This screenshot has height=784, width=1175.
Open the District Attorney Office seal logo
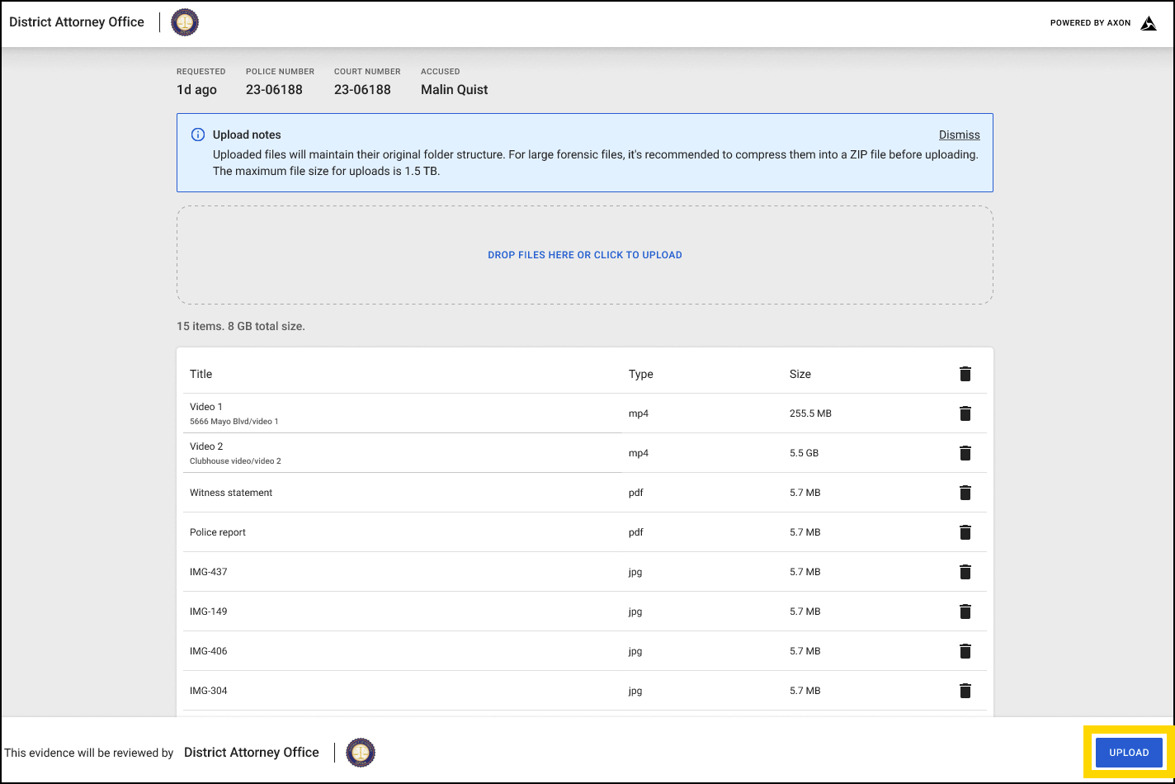(x=184, y=22)
